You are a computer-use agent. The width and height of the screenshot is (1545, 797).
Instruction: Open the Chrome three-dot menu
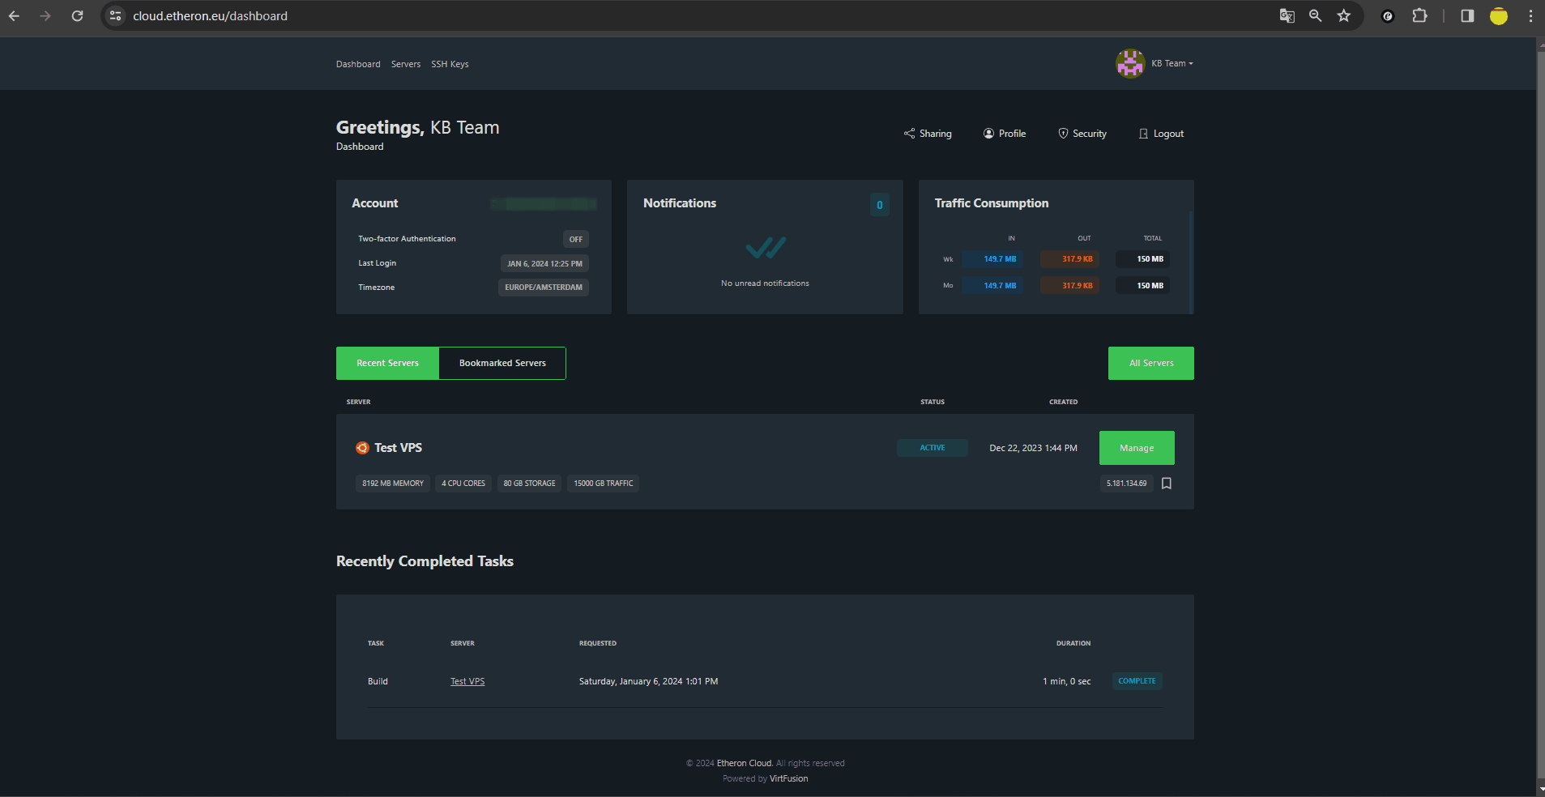[x=1530, y=16]
